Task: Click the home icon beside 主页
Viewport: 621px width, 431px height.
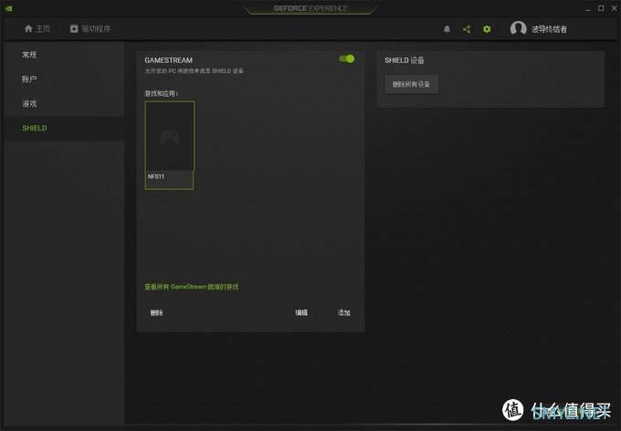Action: tap(28, 28)
